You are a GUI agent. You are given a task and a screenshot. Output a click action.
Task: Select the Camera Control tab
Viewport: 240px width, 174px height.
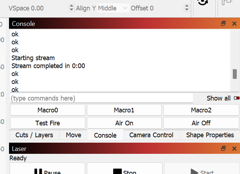pyautogui.click(x=151, y=135)
